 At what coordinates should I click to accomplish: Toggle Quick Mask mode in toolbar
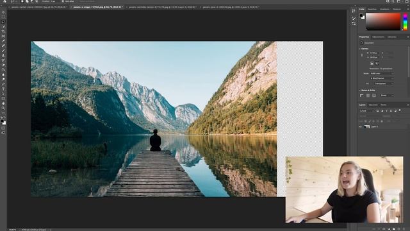3,128
